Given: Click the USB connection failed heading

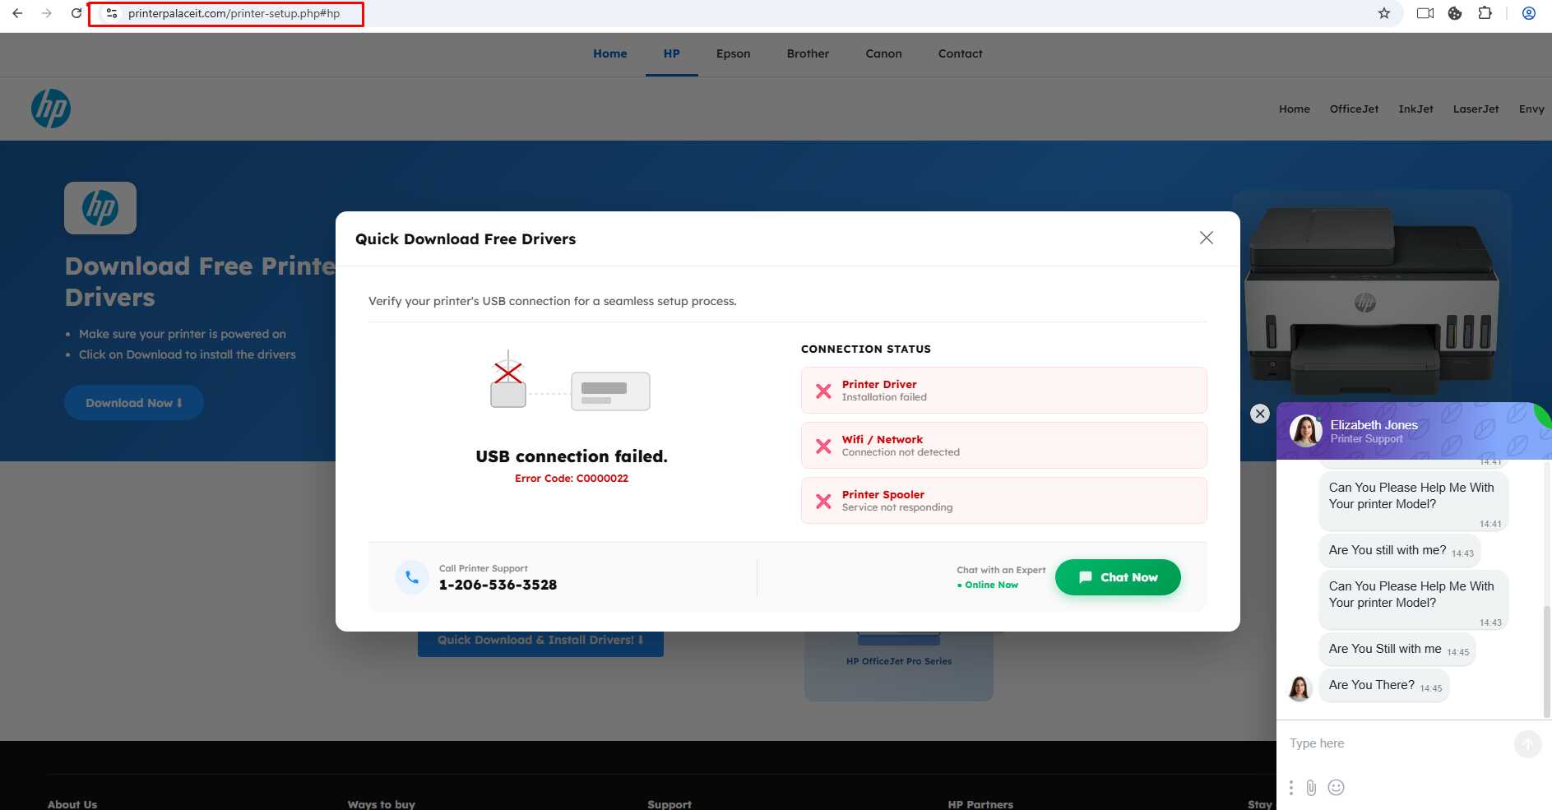Looking at the screenshot, I should 572,456.
